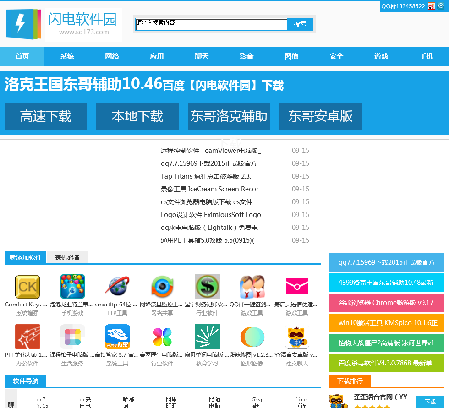Open the es文件浏览器电脑版下载 link
Viewport: 449px width, 408px height.
click(x=207, y=202)
